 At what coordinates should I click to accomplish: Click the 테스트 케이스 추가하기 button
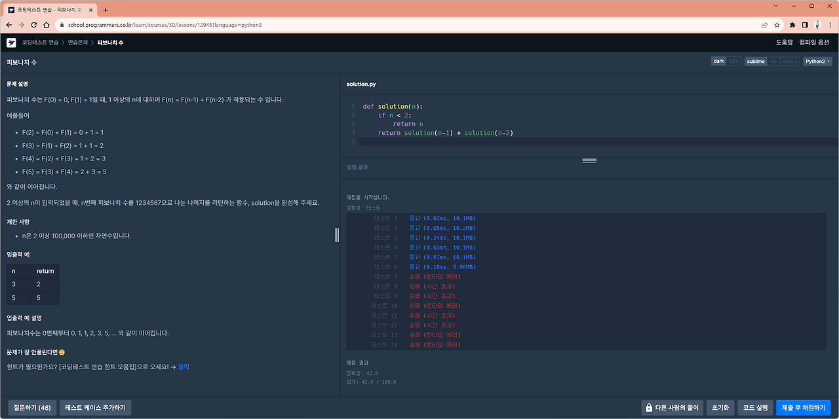click(x=96, y=407)
